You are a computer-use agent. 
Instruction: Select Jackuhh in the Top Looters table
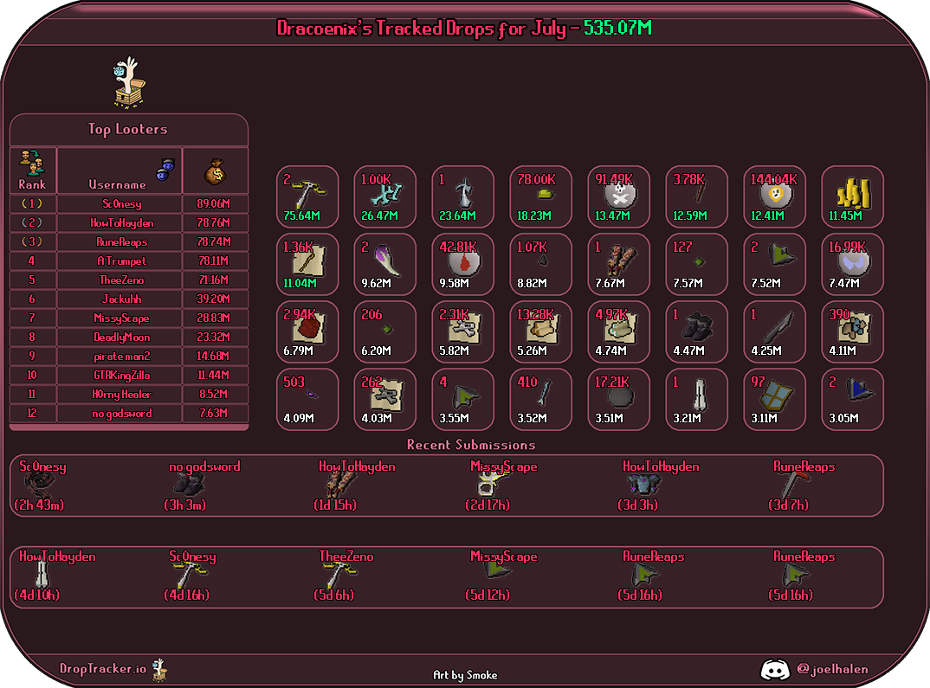(121, 299)
